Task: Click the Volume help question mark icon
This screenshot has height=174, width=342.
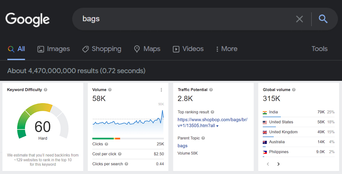Action: [x=110, y=90]
